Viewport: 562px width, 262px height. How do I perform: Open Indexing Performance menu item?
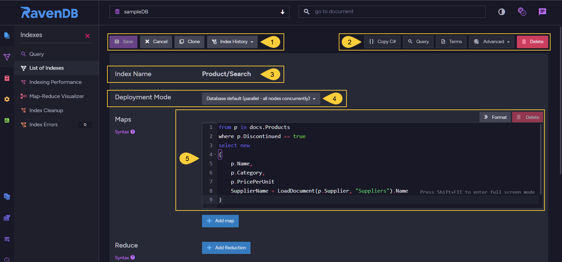pos(56,82)
